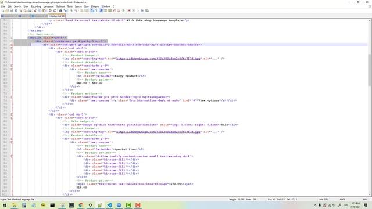Click the Playback macro toolbar icon
Viewport: 372px width, 209px height.
click(138, 10)
